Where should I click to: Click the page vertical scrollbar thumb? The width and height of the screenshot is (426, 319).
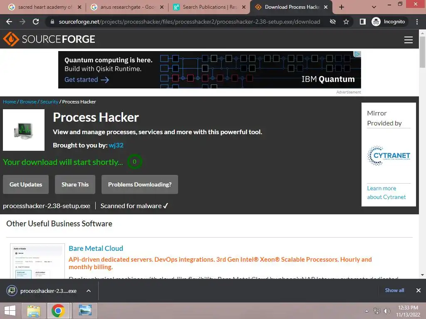[x=422, y=52]
